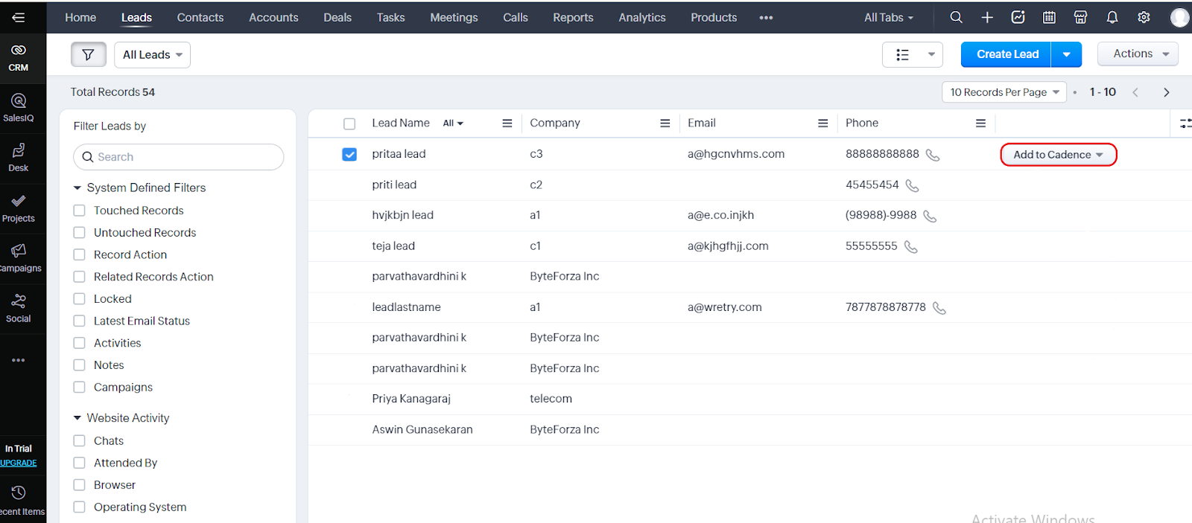Tick the Locked filter checkbox
The height and width of the screenshot is (523, 1192).
click(x=80, y=299)
